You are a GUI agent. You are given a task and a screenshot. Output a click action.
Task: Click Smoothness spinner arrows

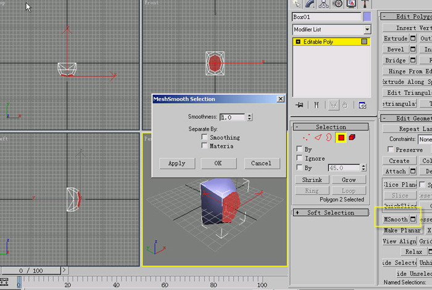tap(249, 117)
